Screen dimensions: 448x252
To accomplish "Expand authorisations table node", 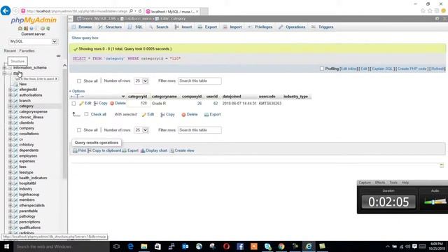I will (10, 95).
